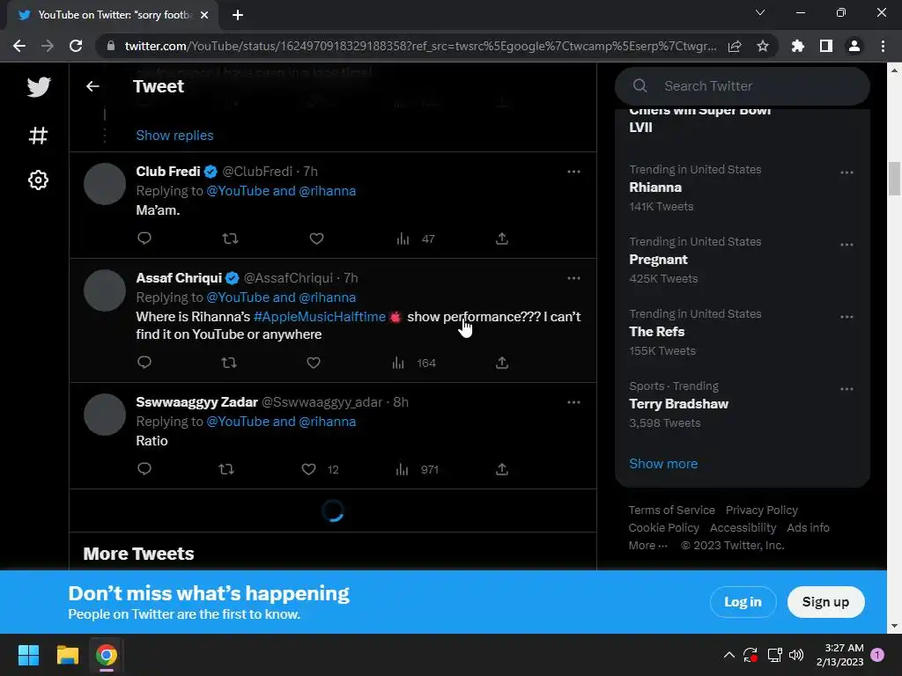Click the browser back arrow

coord(19,46)
